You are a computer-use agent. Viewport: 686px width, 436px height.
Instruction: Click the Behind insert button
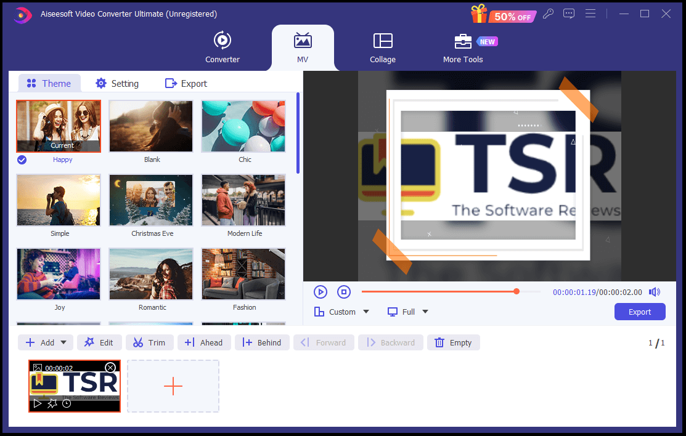pyautogui.click(x=261, y=342)
